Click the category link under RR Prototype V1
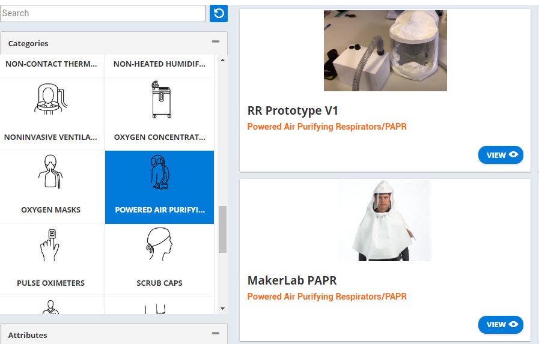The image size is (539, 344). [327, 127]
